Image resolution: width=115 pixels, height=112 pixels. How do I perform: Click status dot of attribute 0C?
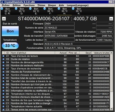3,78
